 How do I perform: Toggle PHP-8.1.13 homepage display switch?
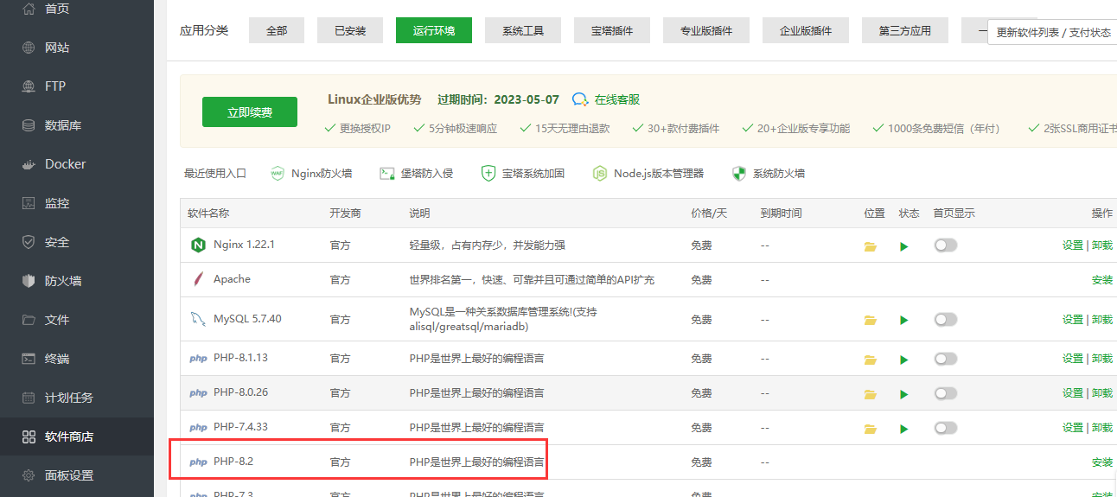coord(946,358)
